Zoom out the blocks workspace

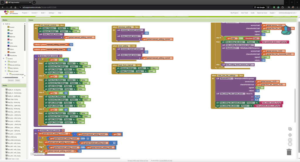[290, 144]
